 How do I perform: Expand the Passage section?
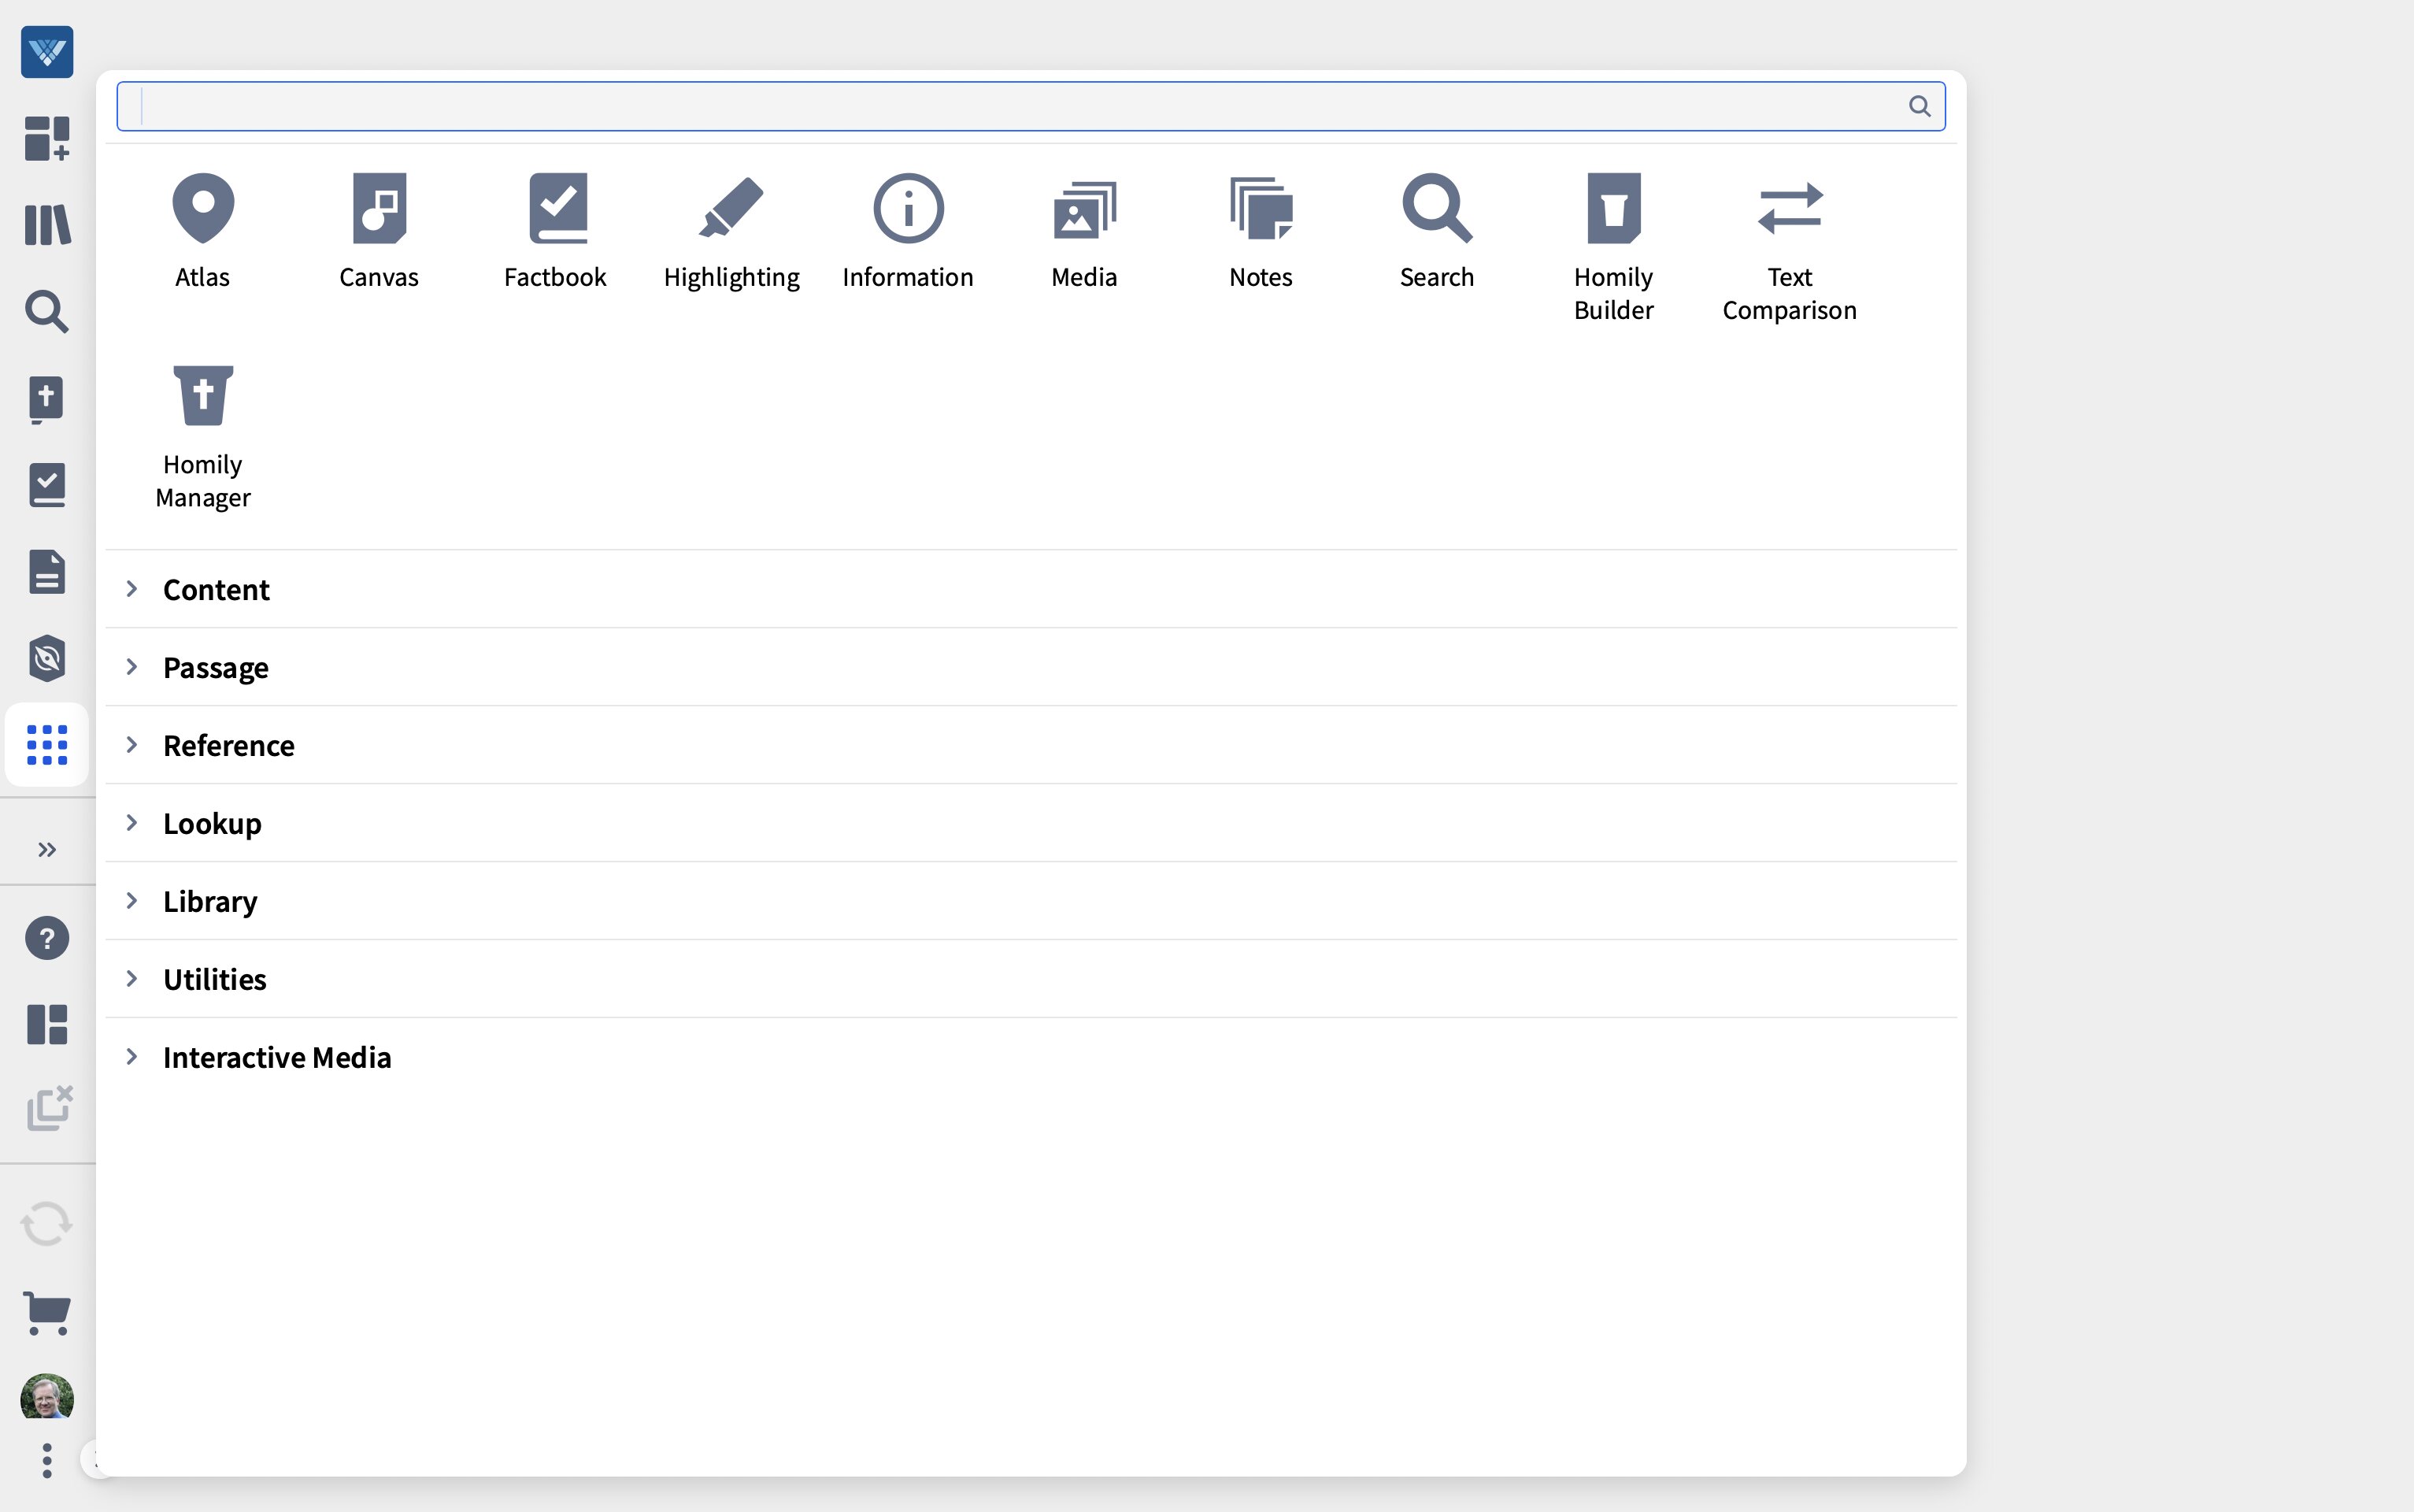215,667
